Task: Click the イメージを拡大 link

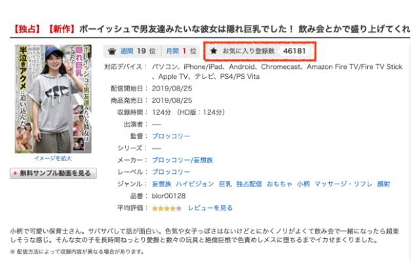Action: (x=53, y=158)
